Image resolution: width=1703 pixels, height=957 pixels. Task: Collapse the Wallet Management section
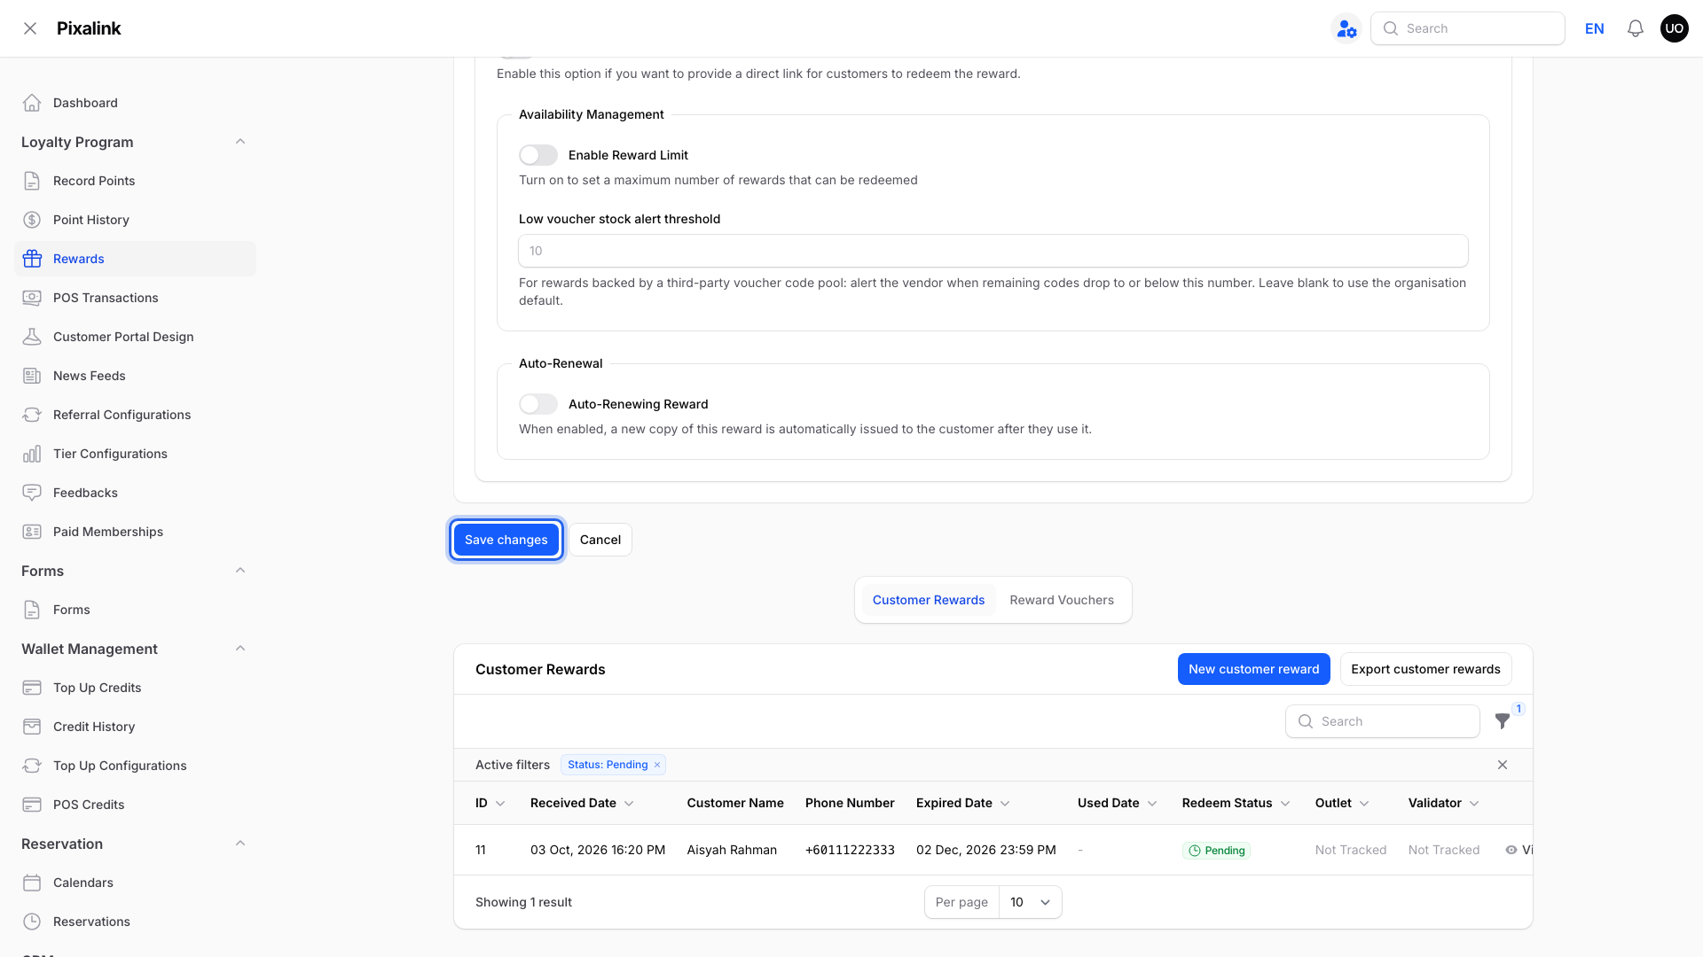click(x=240, y=649)
